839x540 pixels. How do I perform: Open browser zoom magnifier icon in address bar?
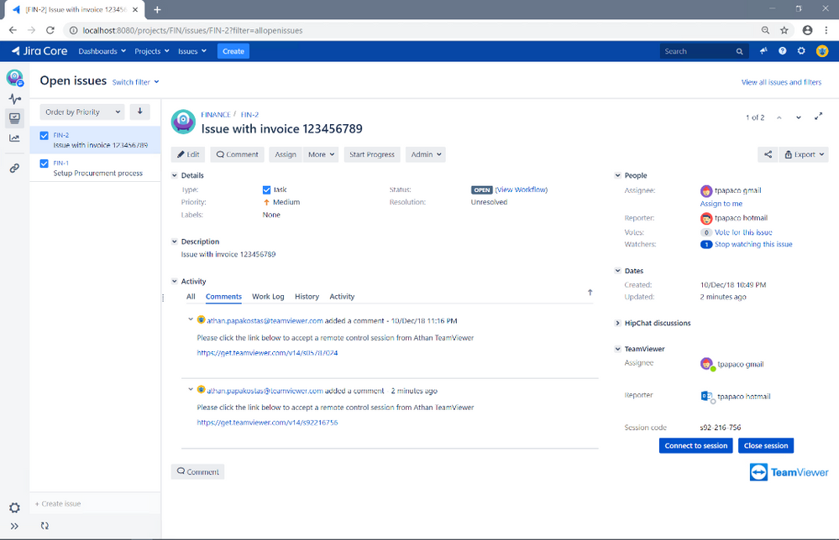point(765,30)
